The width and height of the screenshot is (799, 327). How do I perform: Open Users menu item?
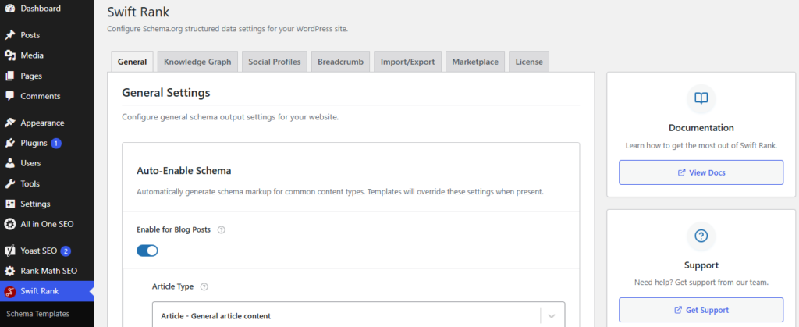pos(47,164)
